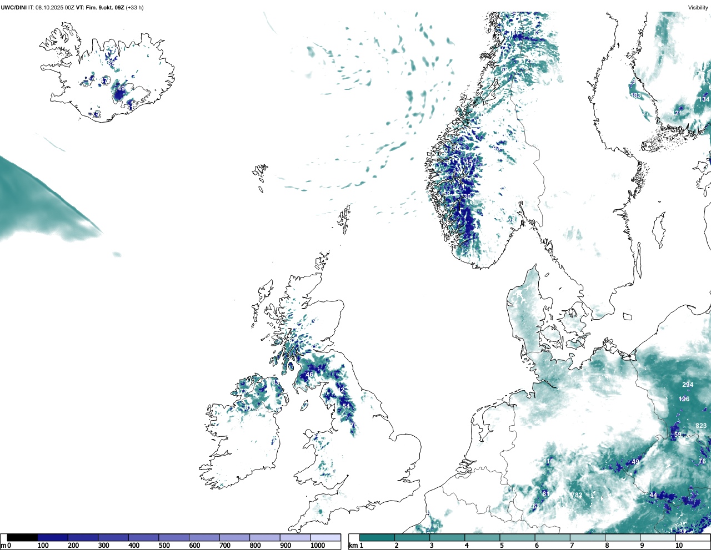Image resolution: width=711 pixels, height=550 pixels.
Task: Click the '49' value over Iceland
Action: coord(121,88)
